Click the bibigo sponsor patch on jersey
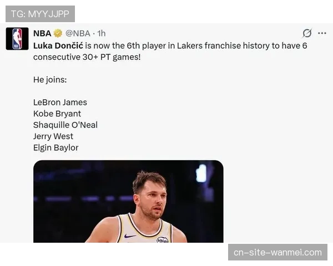 click(163, 240)
